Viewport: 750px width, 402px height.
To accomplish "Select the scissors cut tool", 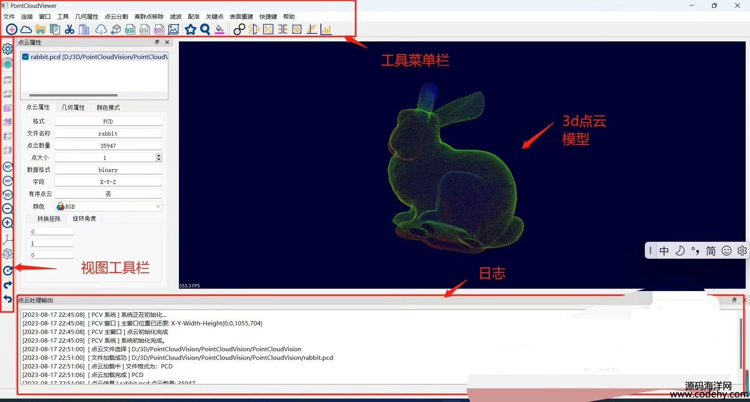I will [70, 29].
